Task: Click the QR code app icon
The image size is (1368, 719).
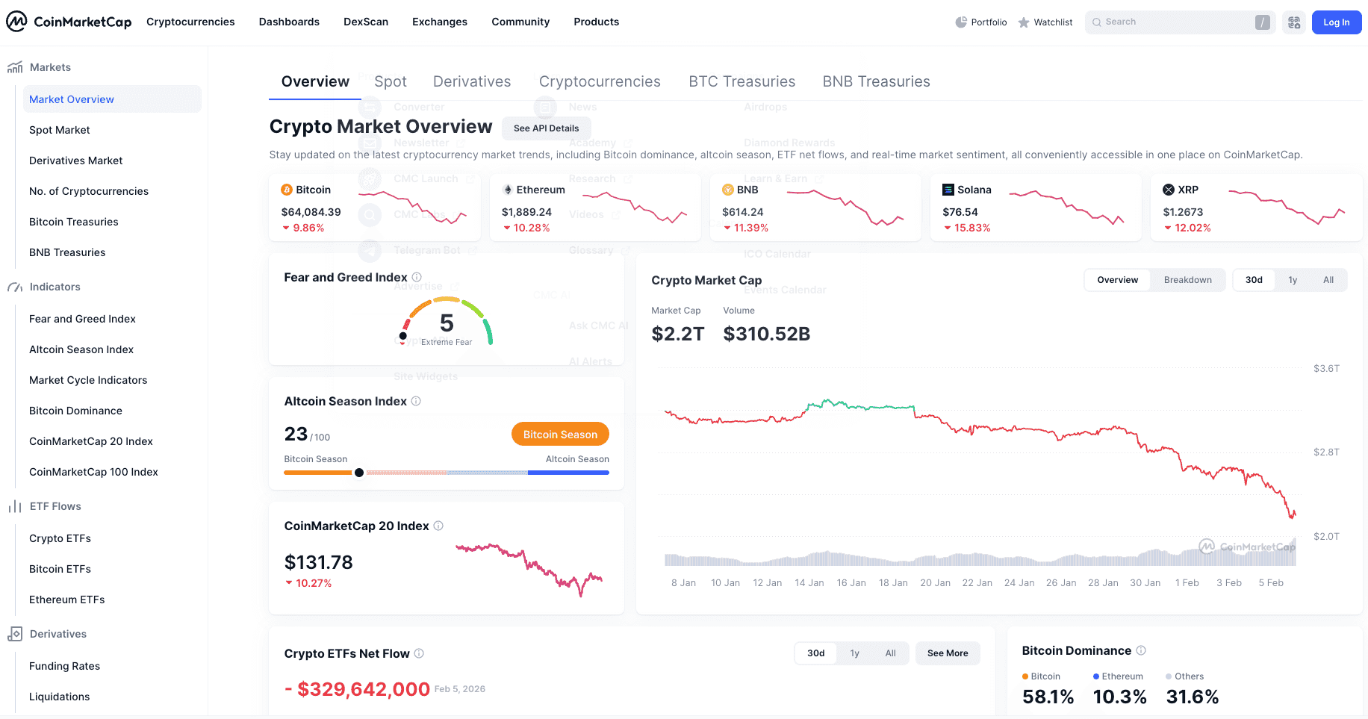Action: 1294,22
